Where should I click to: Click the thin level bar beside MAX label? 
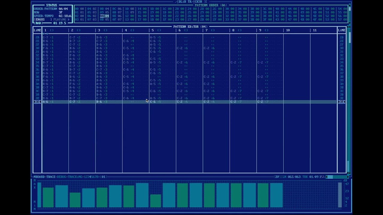(x=39, y=195)
